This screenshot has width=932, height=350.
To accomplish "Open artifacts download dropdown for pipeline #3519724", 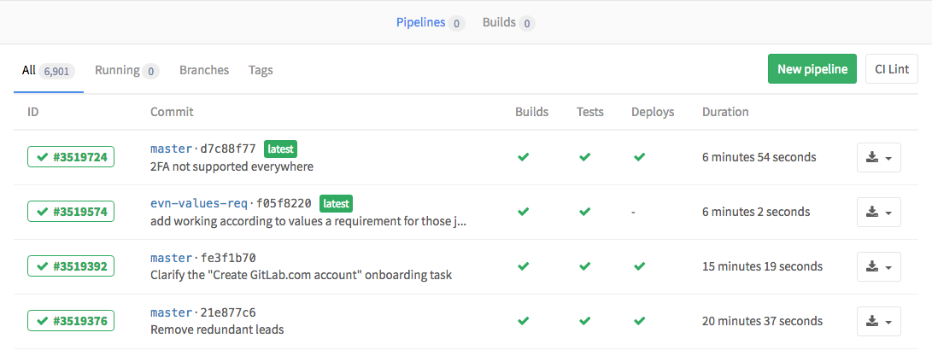I will point(878,158).
